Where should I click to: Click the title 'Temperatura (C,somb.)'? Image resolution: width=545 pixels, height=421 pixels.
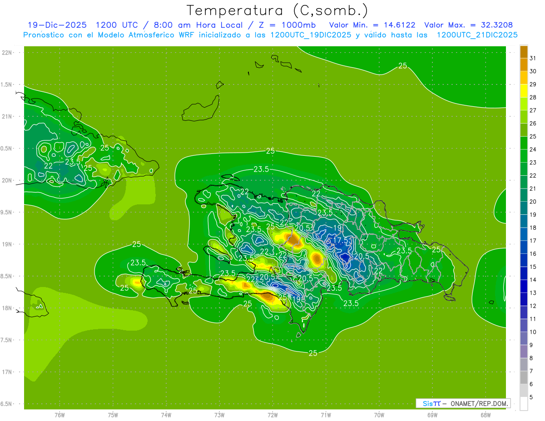(277, 10)
